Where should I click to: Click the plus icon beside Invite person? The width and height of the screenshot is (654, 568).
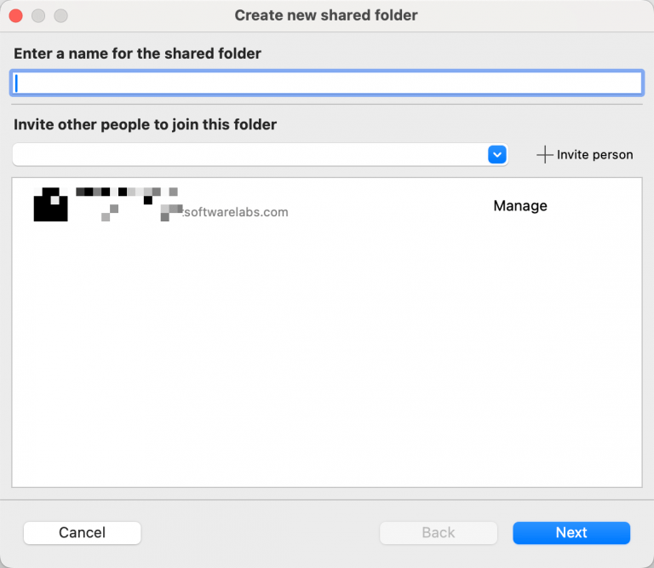(x=544, y=155)
